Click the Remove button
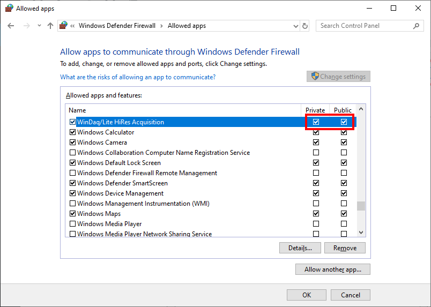Viewport: 431px width, 307px height. click(x=345, y=248)
